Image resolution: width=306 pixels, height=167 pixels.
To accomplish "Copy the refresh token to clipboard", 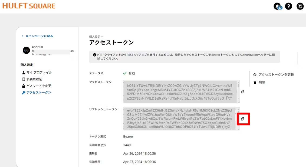I will tap(242, 119).
